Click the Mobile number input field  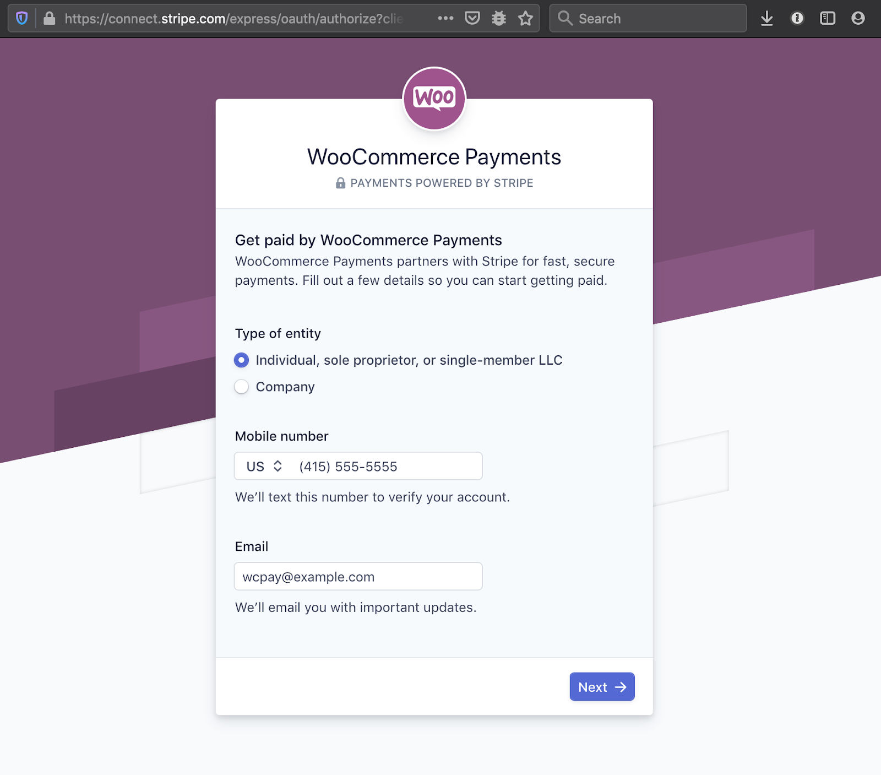(388, 467)
